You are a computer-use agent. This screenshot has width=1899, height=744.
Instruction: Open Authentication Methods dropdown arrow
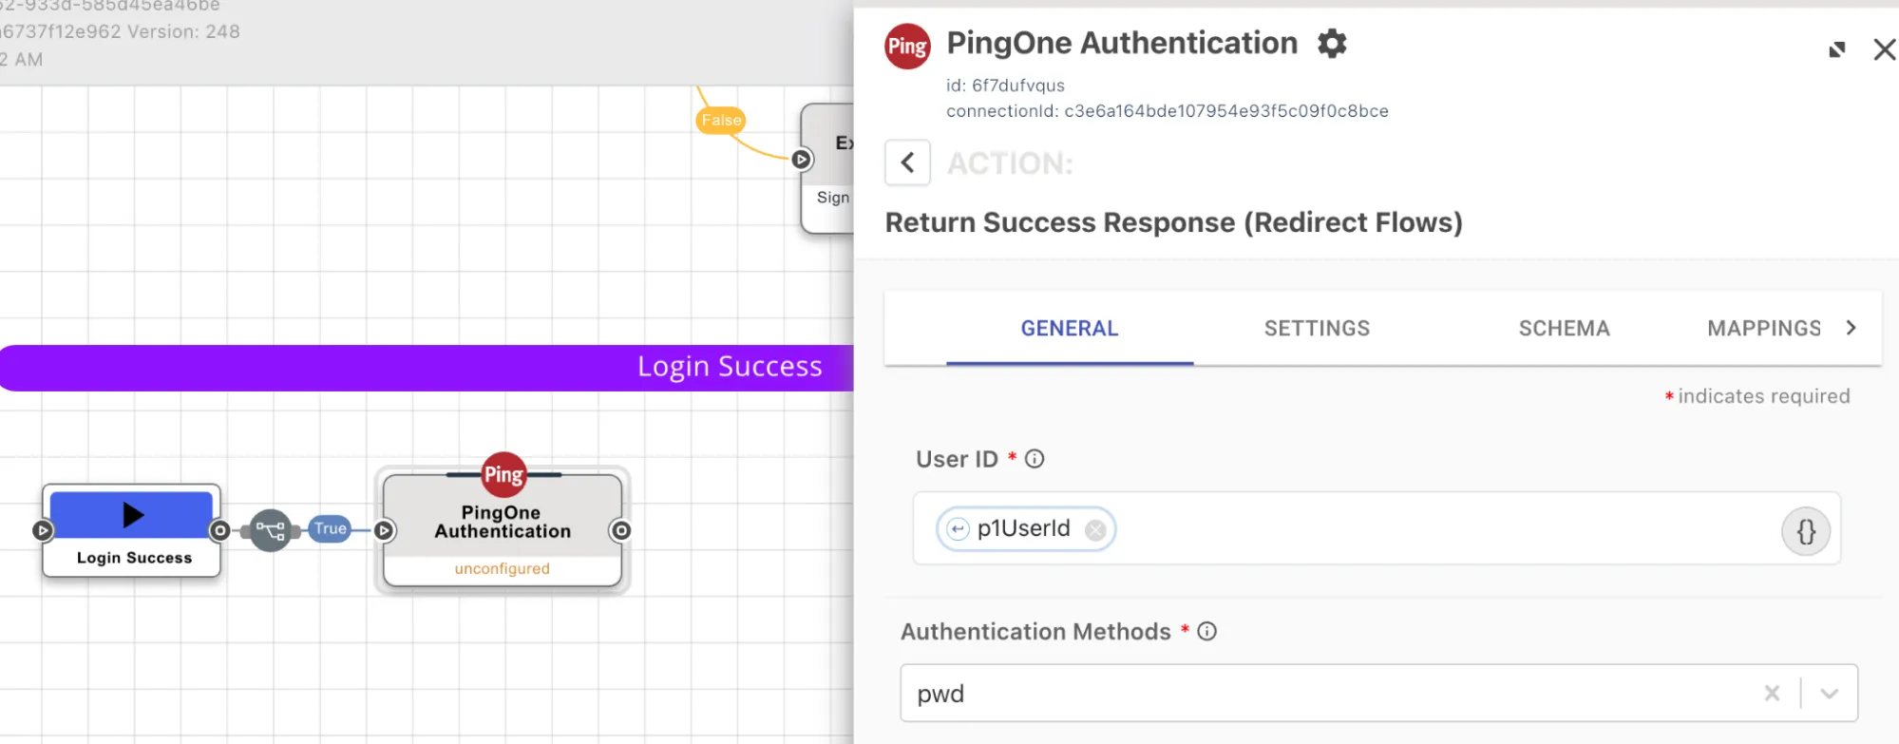pyautogui.click(x=1829, y=694)
